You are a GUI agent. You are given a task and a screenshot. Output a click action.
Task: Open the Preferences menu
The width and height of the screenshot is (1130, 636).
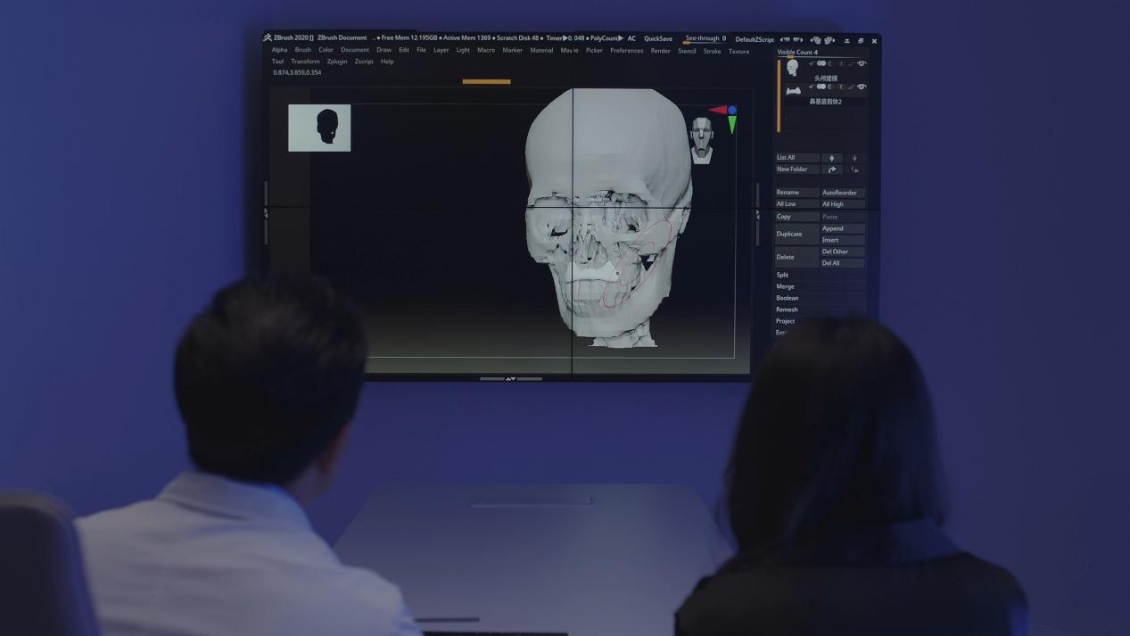626,51
